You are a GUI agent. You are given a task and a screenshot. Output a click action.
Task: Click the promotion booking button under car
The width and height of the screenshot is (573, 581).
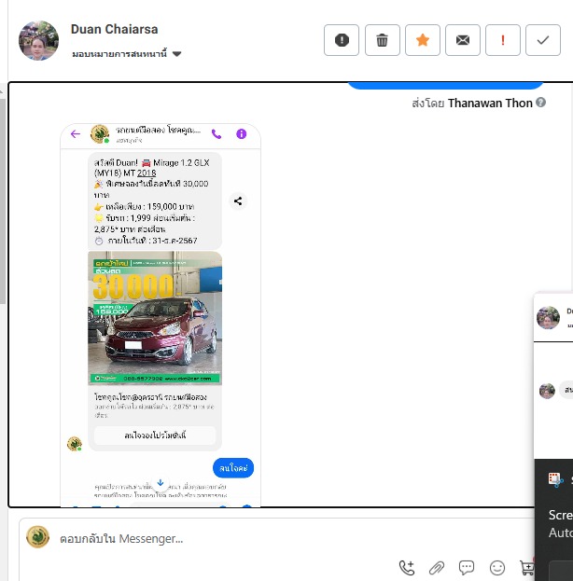(155, 435)
